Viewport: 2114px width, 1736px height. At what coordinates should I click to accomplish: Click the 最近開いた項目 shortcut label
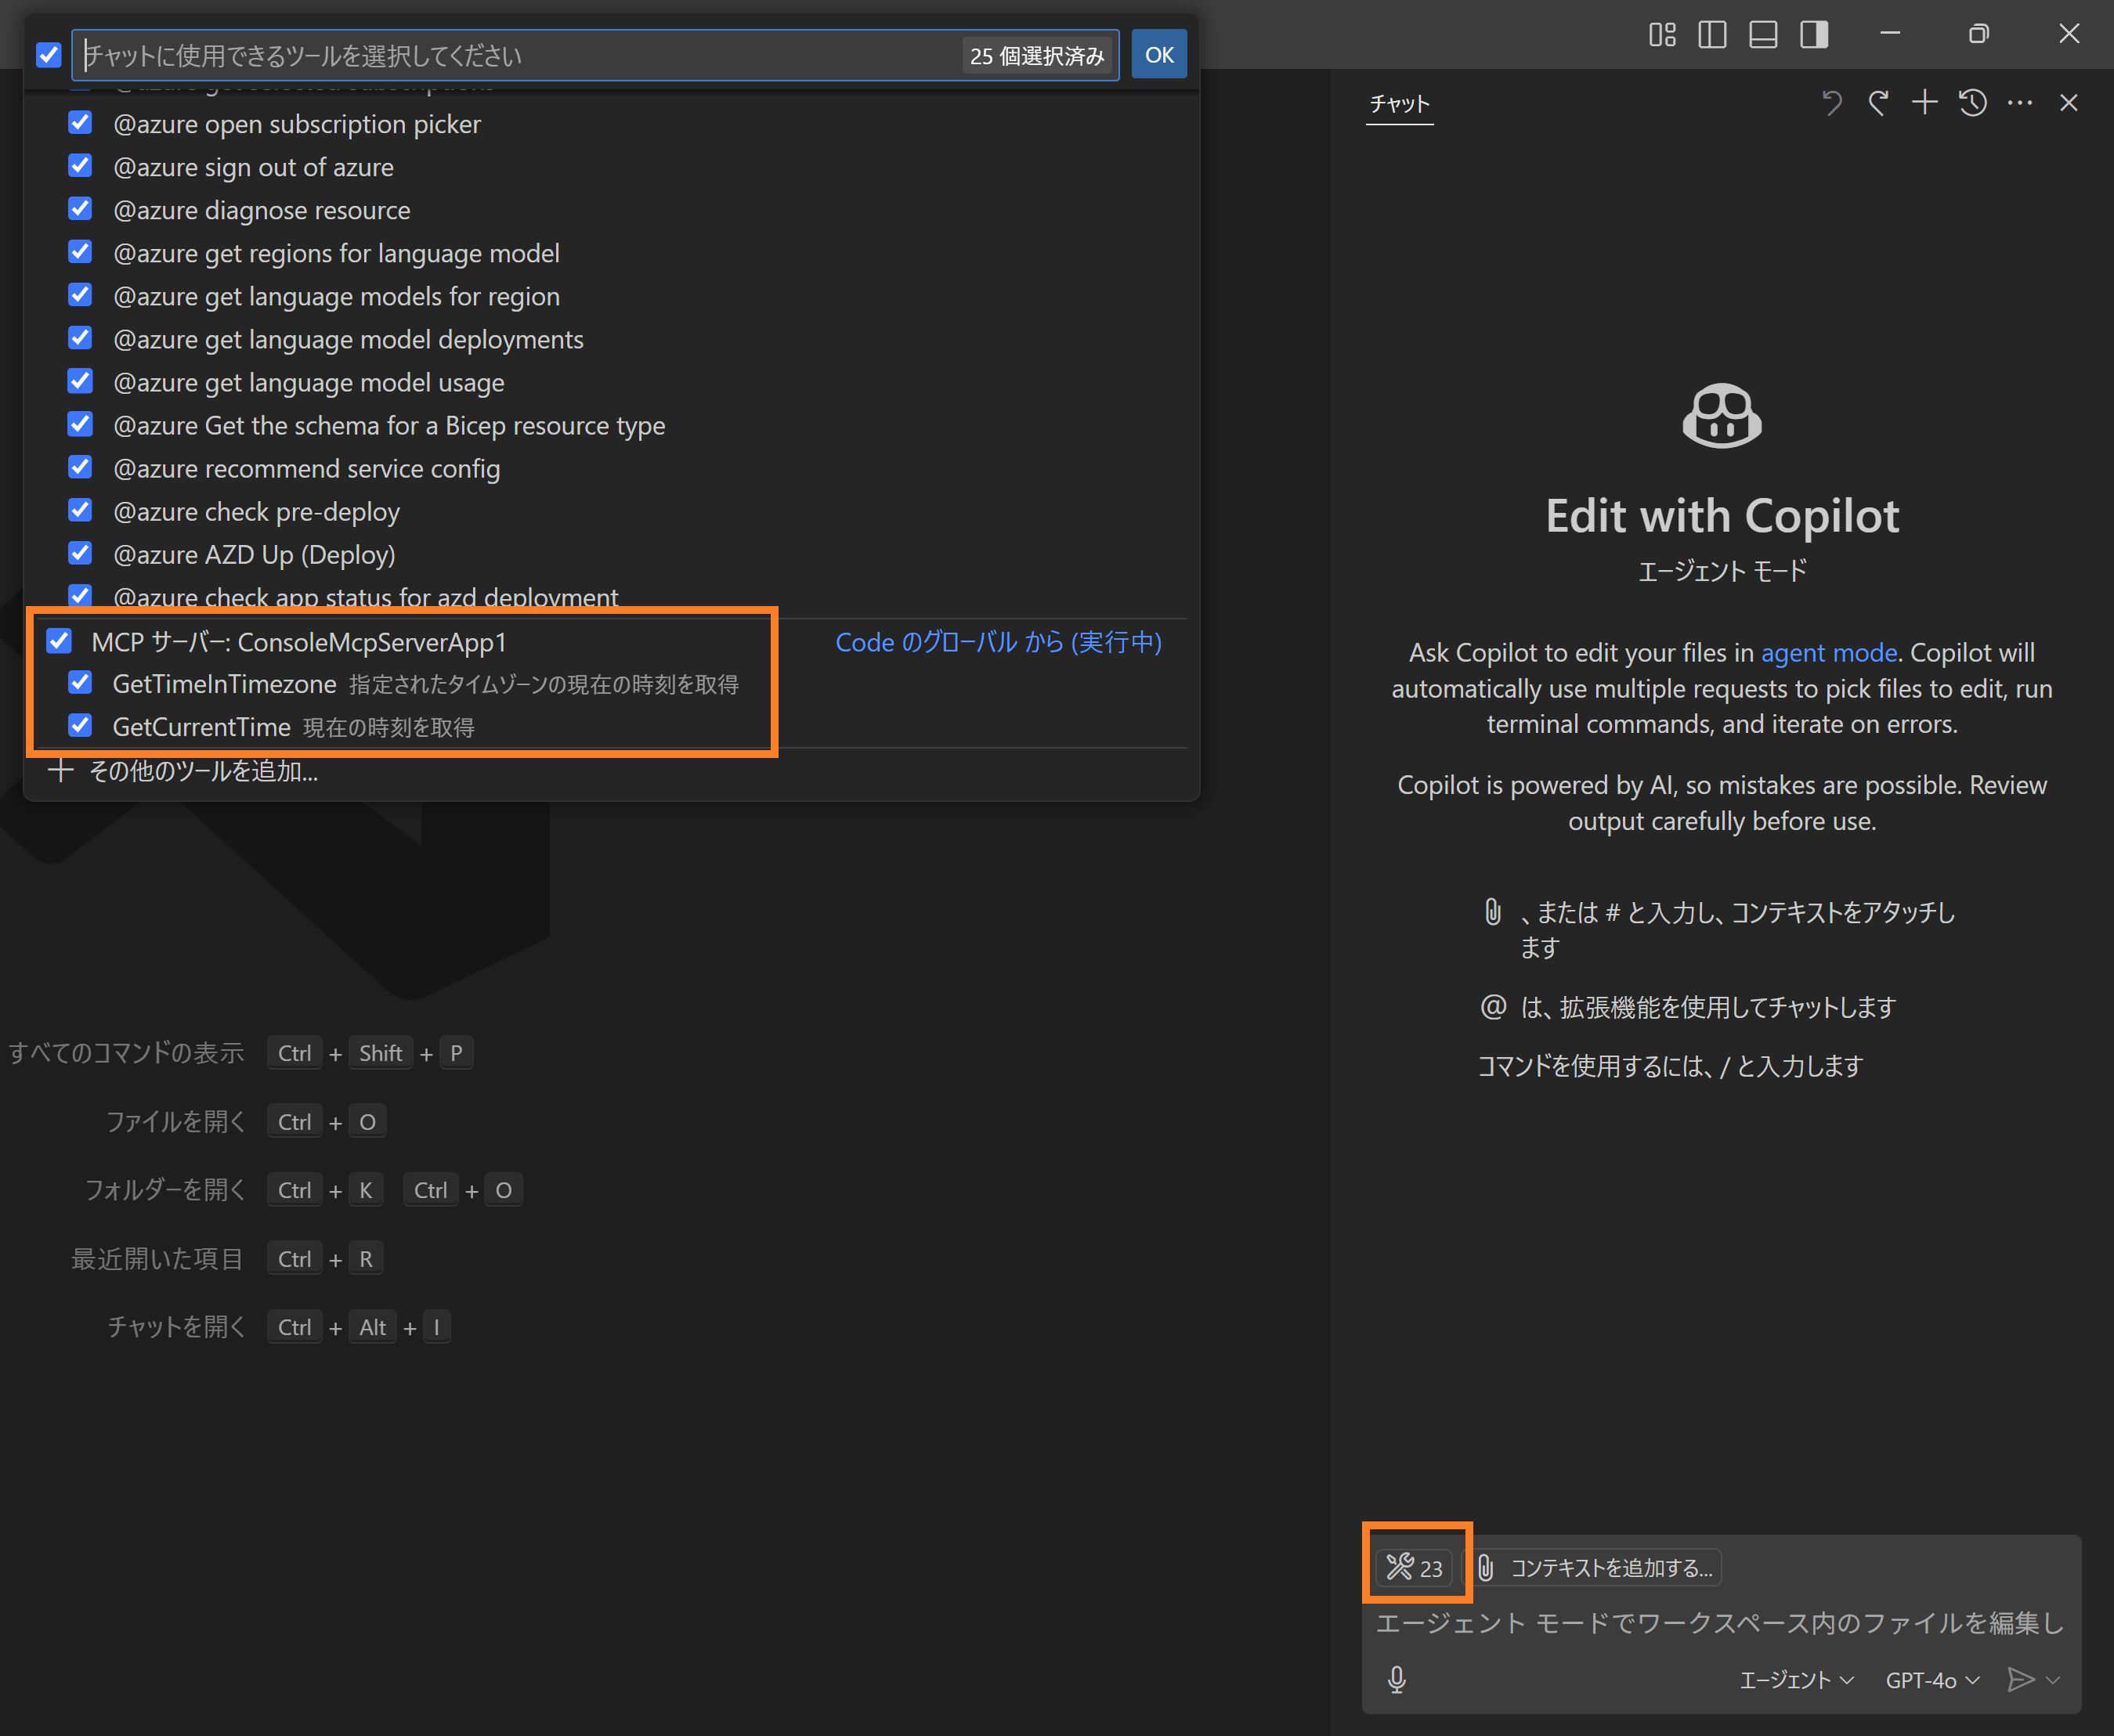tap(157, 1259)
